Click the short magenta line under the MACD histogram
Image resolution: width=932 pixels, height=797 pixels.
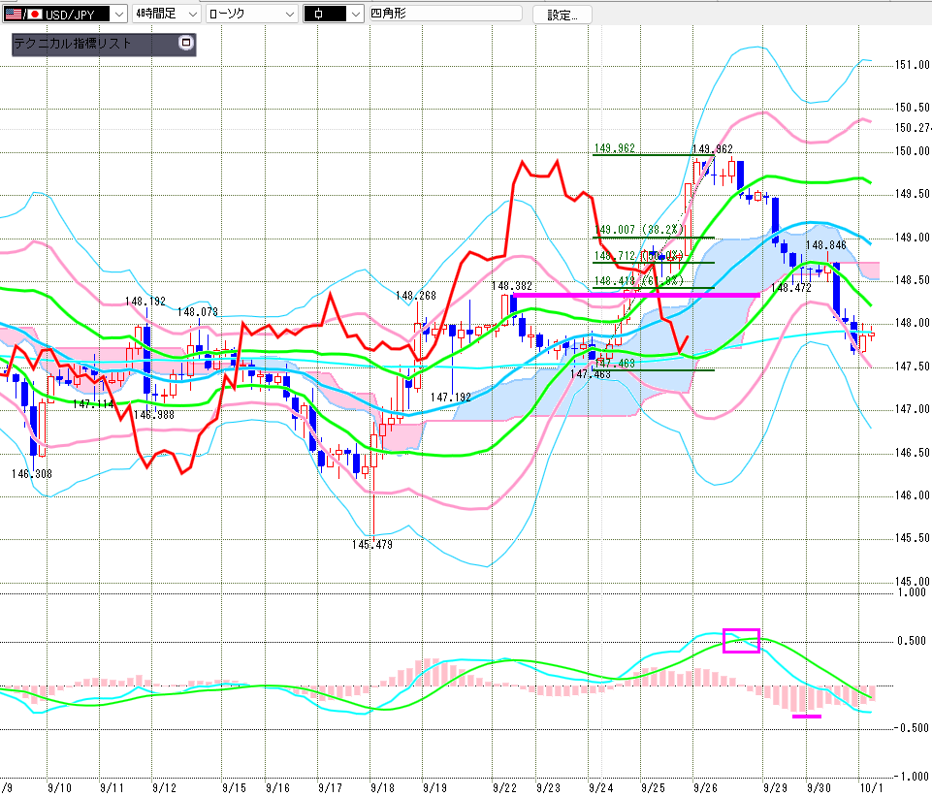pos(806,717)
